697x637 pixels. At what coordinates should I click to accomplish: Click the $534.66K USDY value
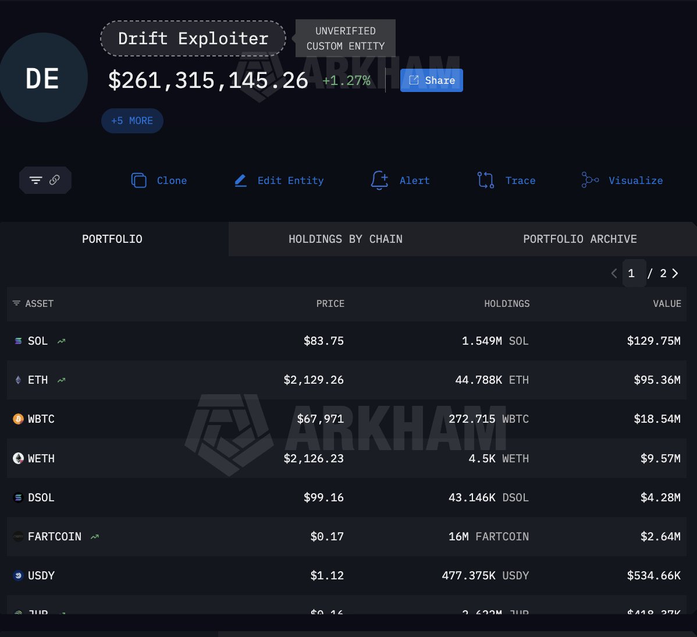653,576
